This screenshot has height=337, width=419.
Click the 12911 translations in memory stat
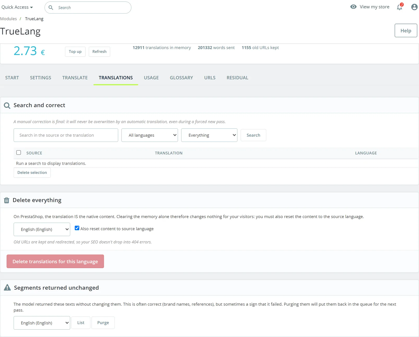tap(162, 48)
